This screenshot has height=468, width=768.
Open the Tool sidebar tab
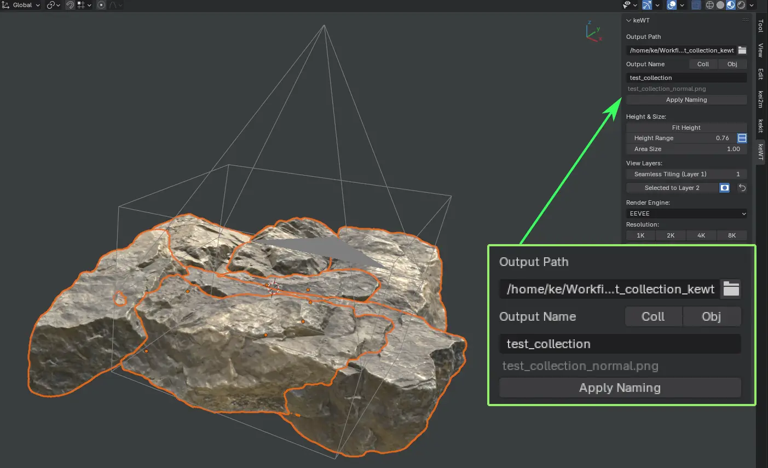(760, 26)
